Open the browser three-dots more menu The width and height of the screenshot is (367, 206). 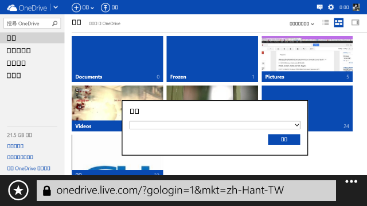click(x=351, y=181)
